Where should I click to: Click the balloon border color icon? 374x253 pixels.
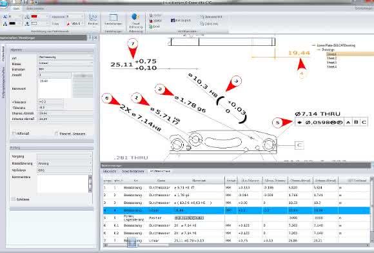click(27, 24)
